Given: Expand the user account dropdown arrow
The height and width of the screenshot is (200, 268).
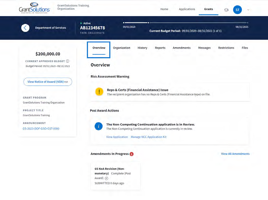Looking at the screenshot, I should coord(248,10).
